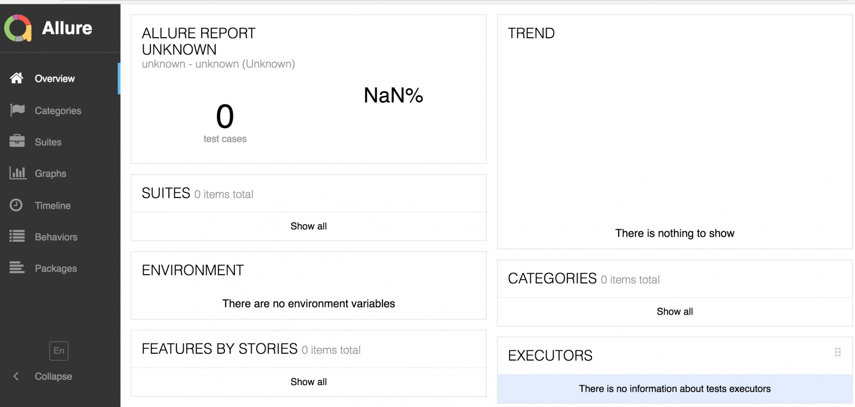Click the drag handle on Executors widget

tap(838, 352)
